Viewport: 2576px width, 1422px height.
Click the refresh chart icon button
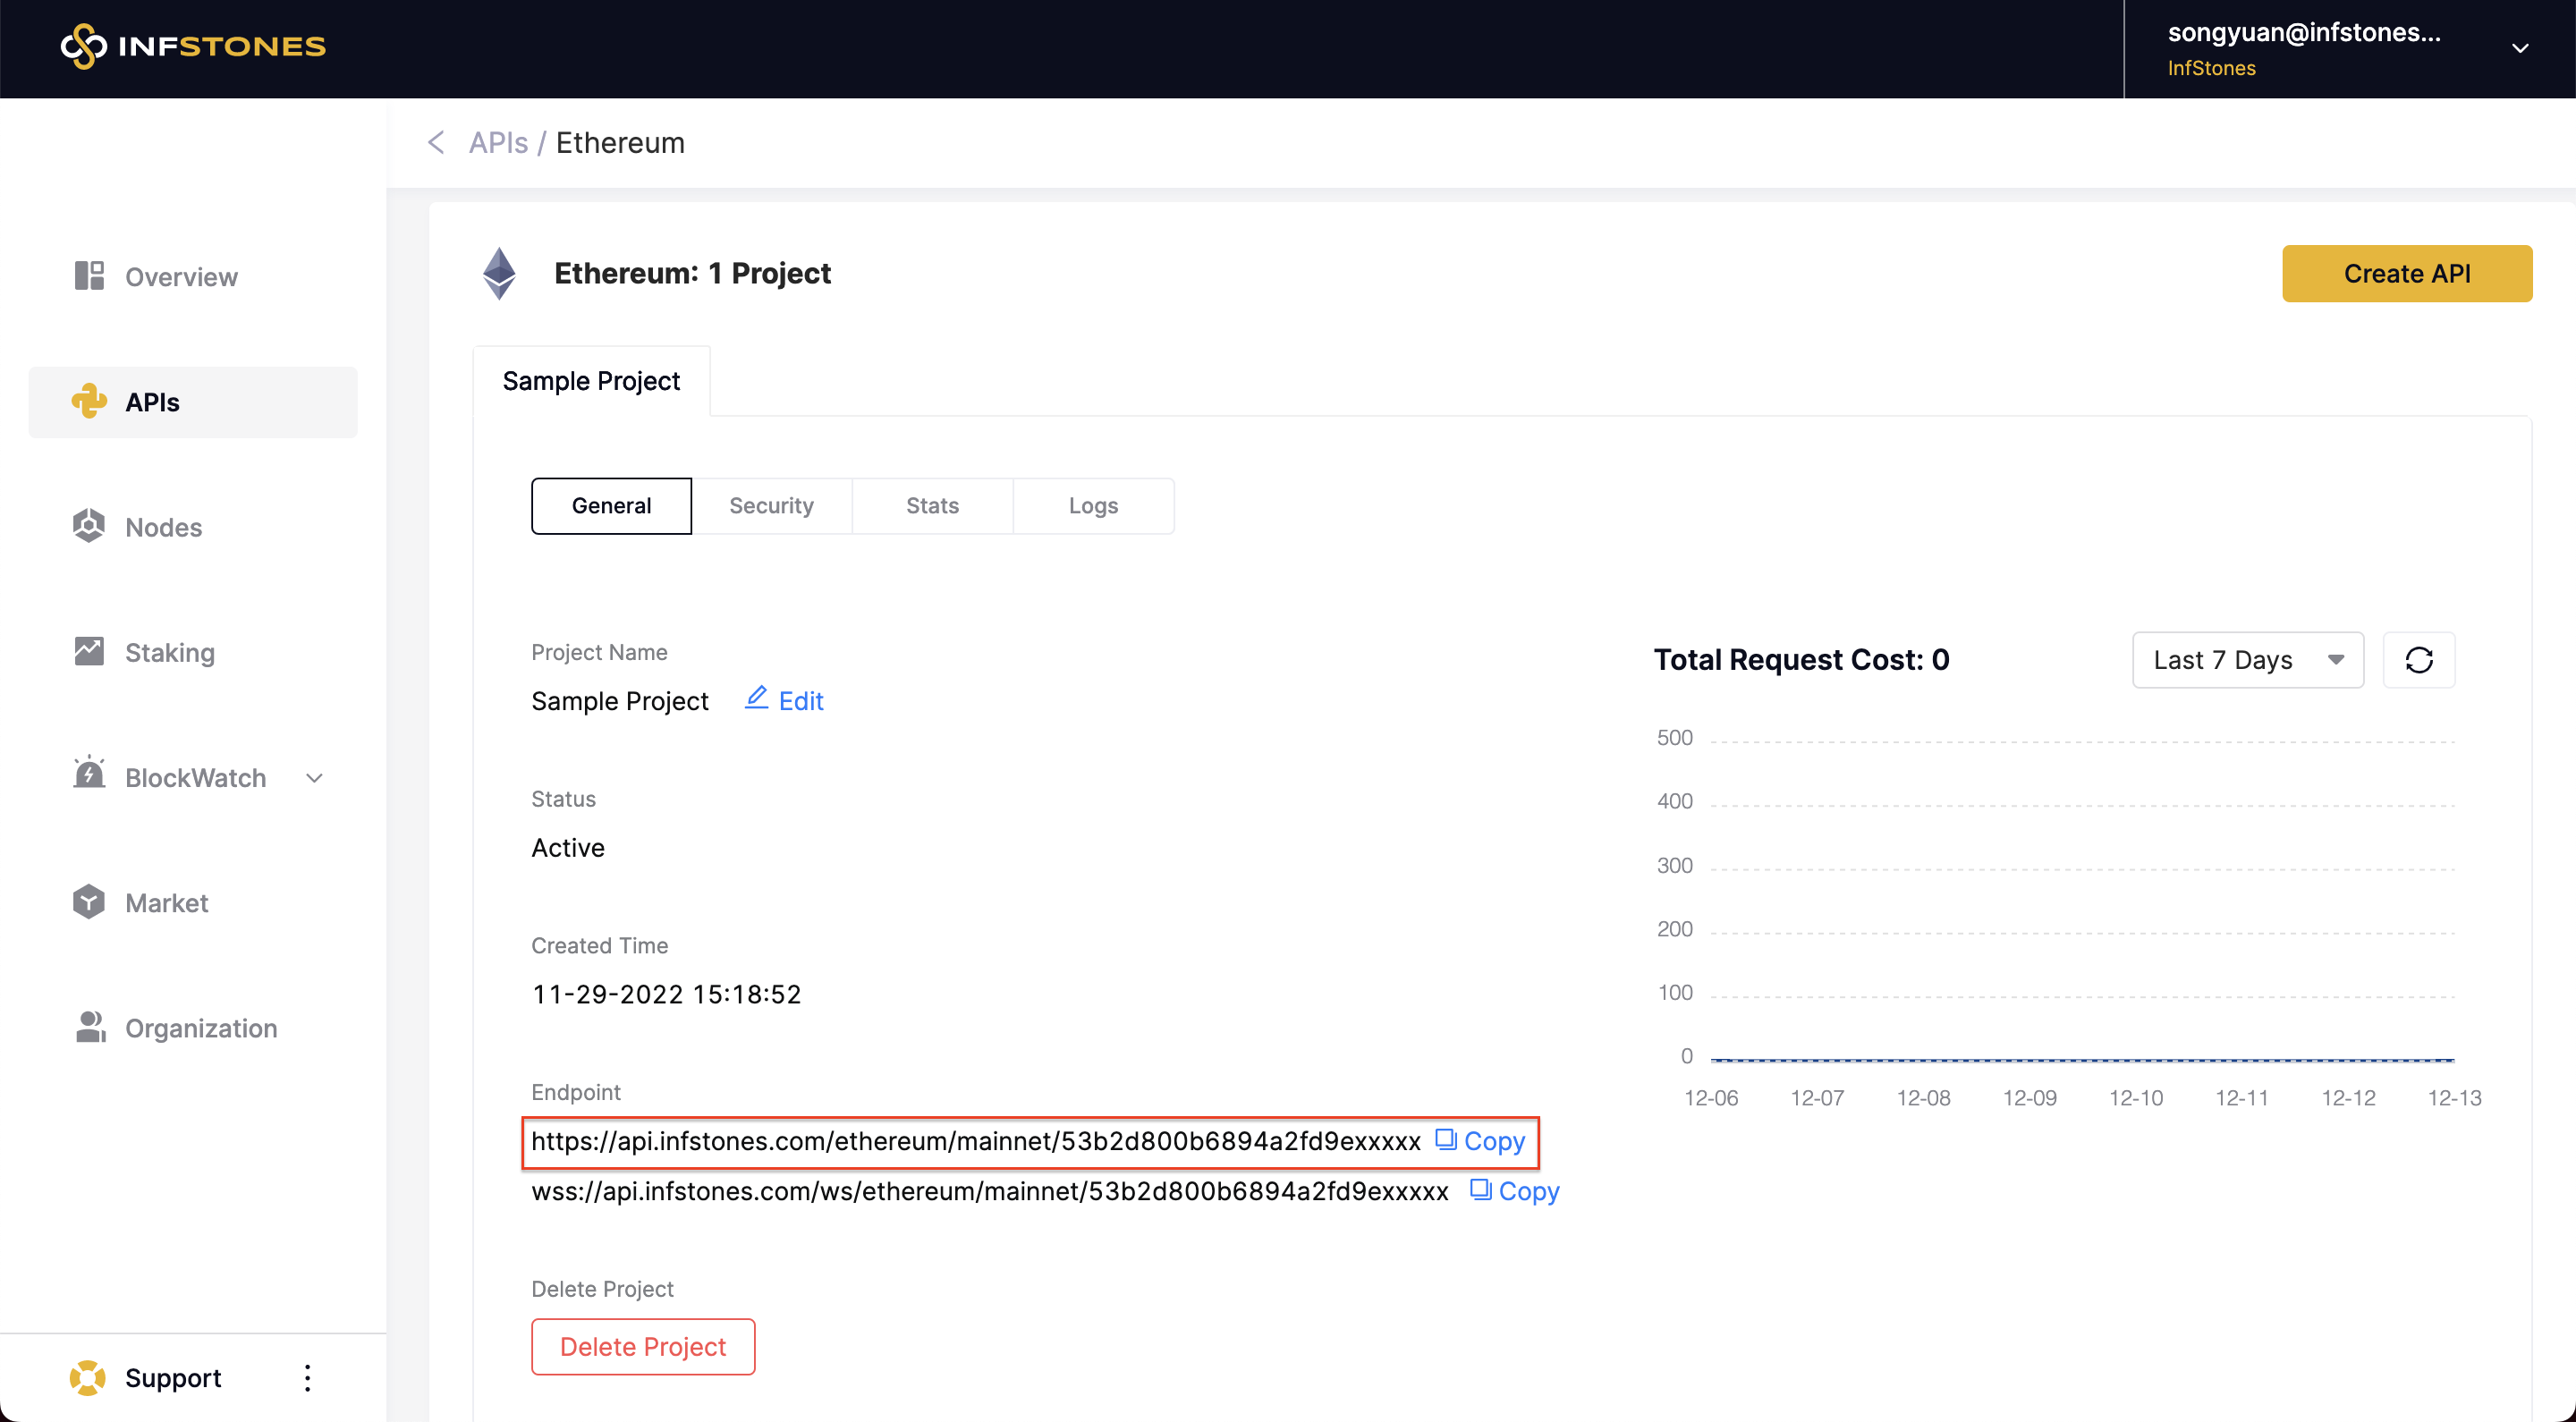point(2418,660)
